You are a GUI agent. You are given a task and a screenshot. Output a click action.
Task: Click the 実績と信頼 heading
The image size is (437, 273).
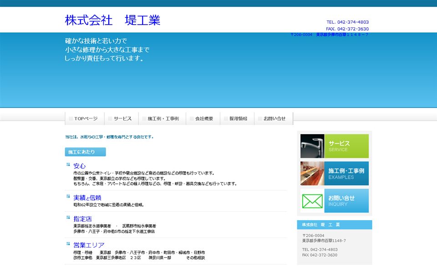87,198
